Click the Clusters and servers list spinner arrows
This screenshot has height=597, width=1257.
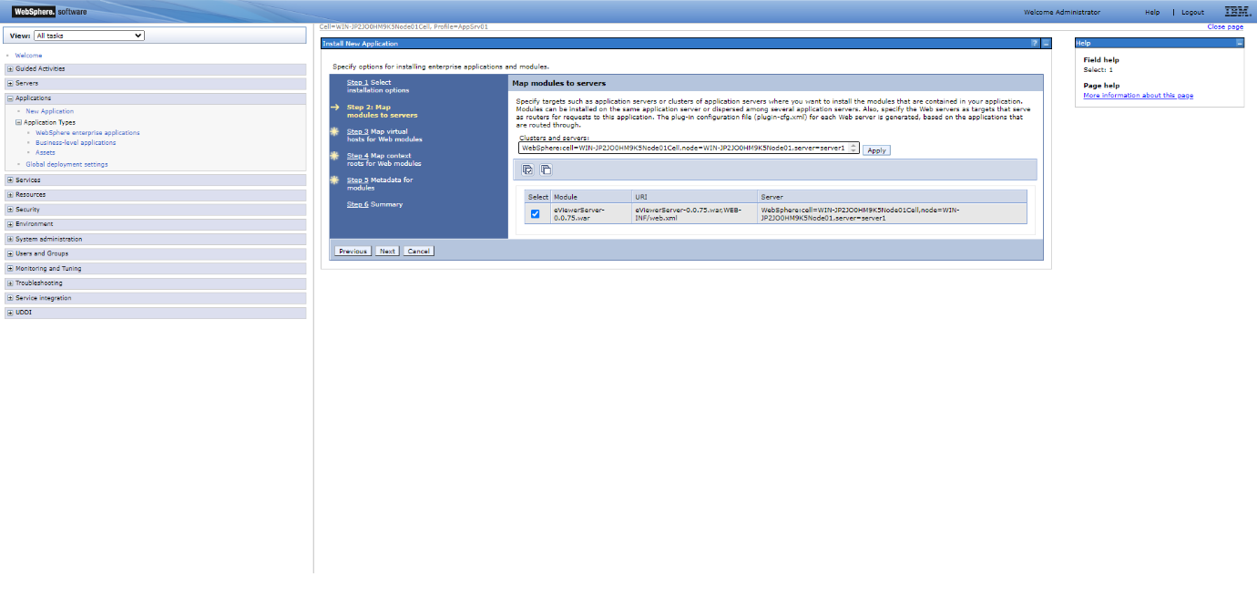point(853,147)
